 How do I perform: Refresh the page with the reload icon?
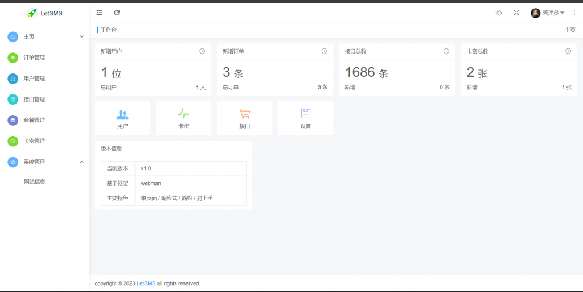point(117,13)
